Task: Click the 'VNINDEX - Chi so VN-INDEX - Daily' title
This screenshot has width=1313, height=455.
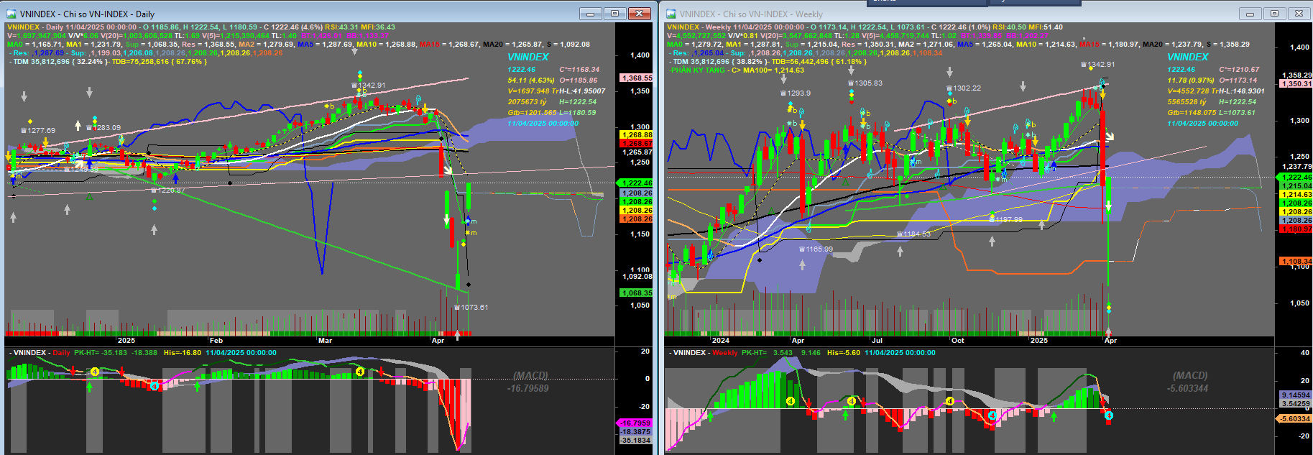Action: [x=87, y=14]
